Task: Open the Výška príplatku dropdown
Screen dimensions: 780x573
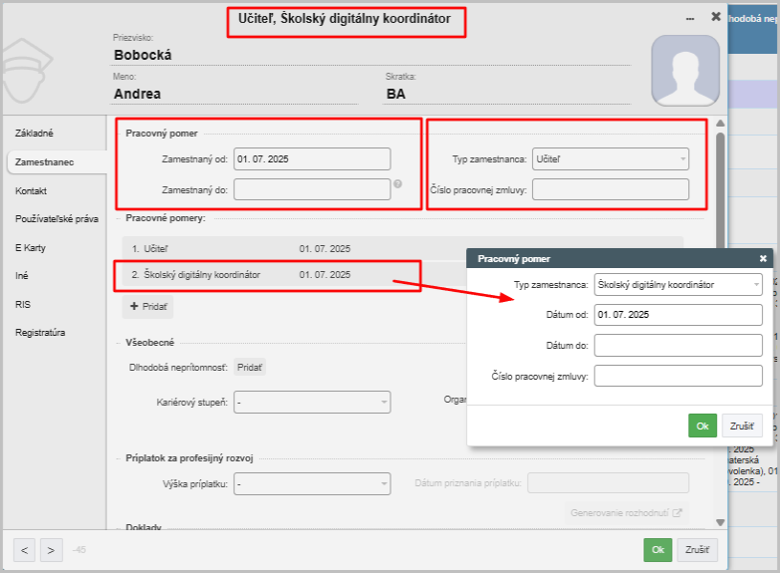Action: (x=312, y=483)
